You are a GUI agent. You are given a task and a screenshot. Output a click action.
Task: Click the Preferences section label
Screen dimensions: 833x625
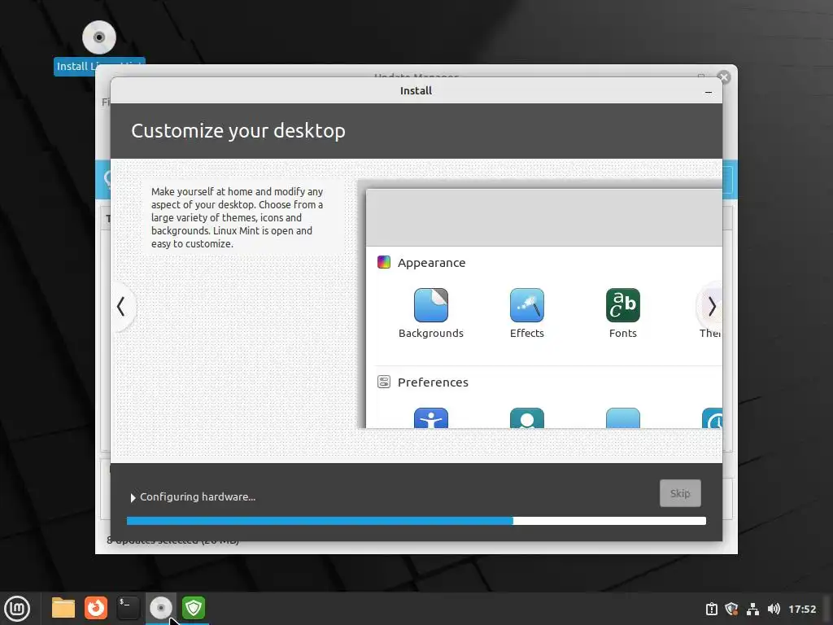[433, 382]
